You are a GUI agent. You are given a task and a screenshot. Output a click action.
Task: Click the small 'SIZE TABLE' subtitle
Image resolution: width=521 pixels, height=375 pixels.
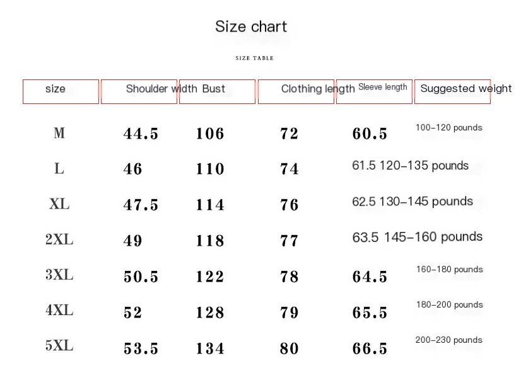click(x=255, y=58)
